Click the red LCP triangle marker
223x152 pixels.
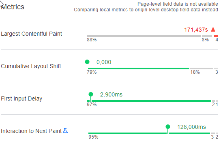point(213,30)
